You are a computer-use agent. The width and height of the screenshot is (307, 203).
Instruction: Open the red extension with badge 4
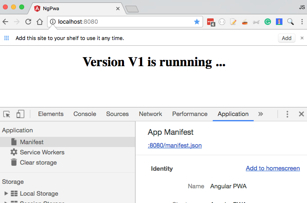coord(211,22)
